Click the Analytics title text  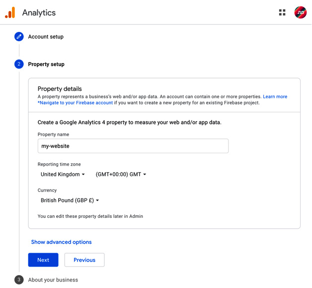tap(39, 13)
